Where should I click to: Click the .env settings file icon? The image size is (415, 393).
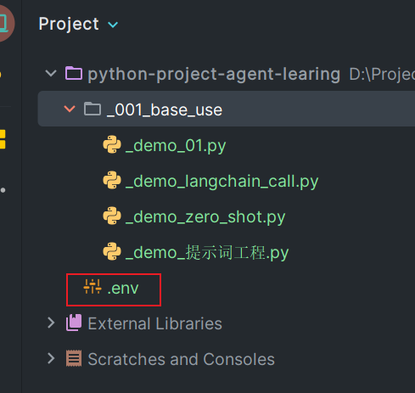[93, 287]
